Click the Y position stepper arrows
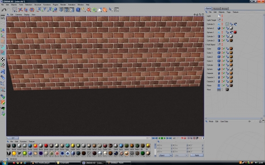Viewport: 265px width, 165px height. [172, 148]
